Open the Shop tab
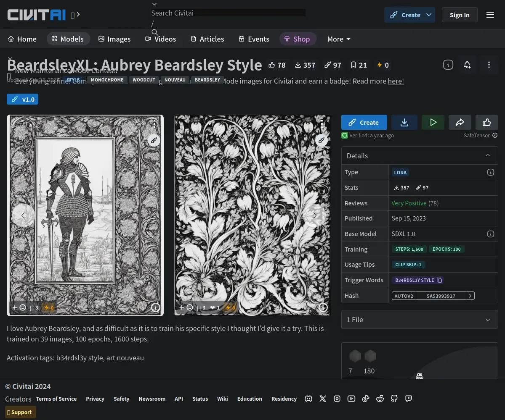The height and width of the screenshot is (420, 505). 298,39
